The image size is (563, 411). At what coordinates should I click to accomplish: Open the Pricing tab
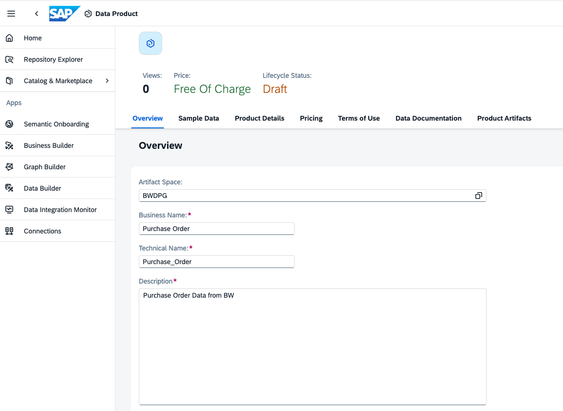tap(311, 118)
